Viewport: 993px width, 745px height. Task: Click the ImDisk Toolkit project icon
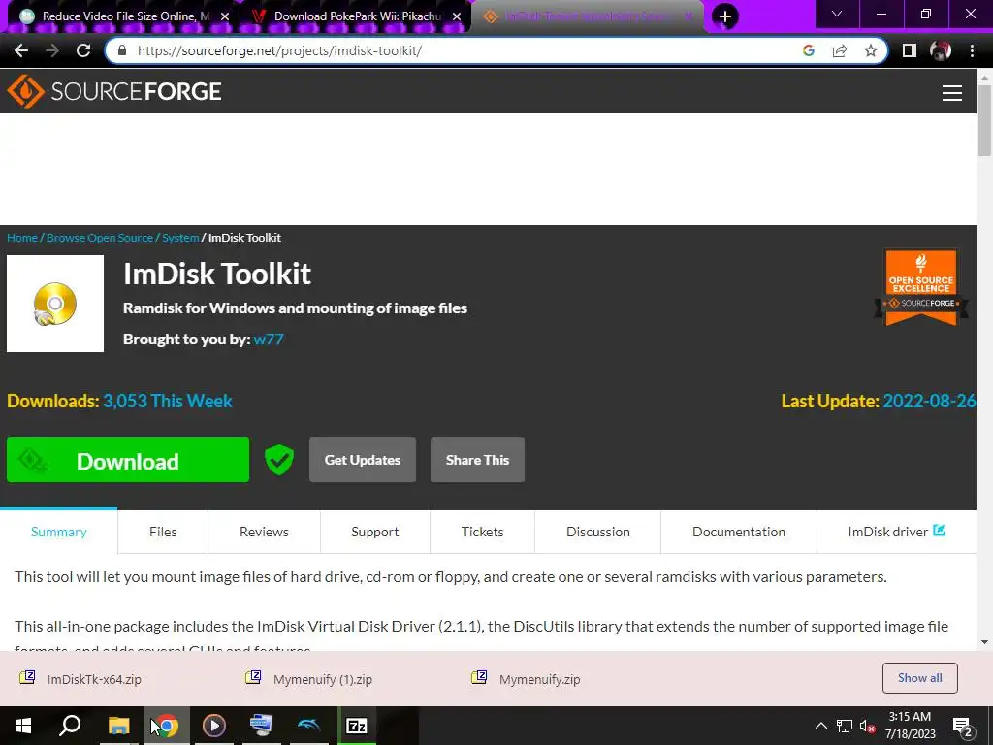point(55,304)
